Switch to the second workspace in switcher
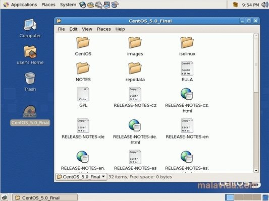The height and width of the screenshot is (201, 269). point(239,197)
